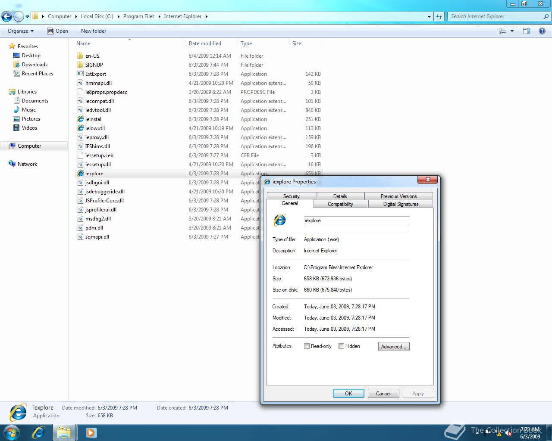Open the Organize menu
552x441 pixels.
(x=21, y=31)
